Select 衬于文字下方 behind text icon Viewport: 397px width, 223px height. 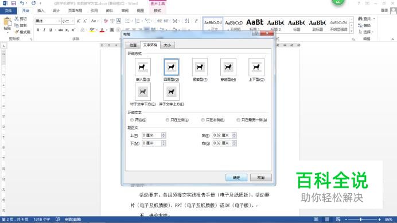(143, 92)
